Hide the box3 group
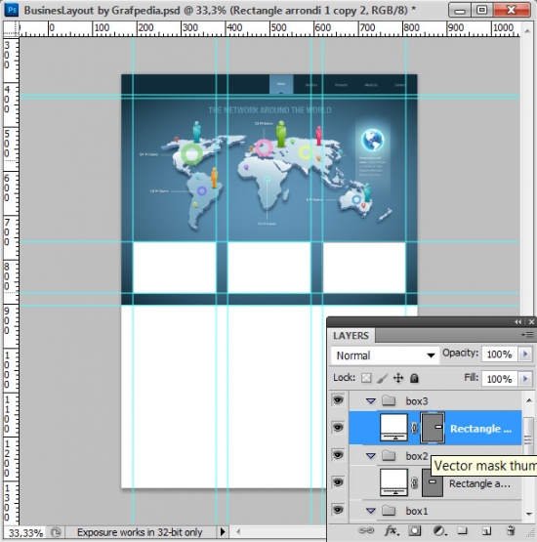This screenshot has width=537, height=542. 338,400
